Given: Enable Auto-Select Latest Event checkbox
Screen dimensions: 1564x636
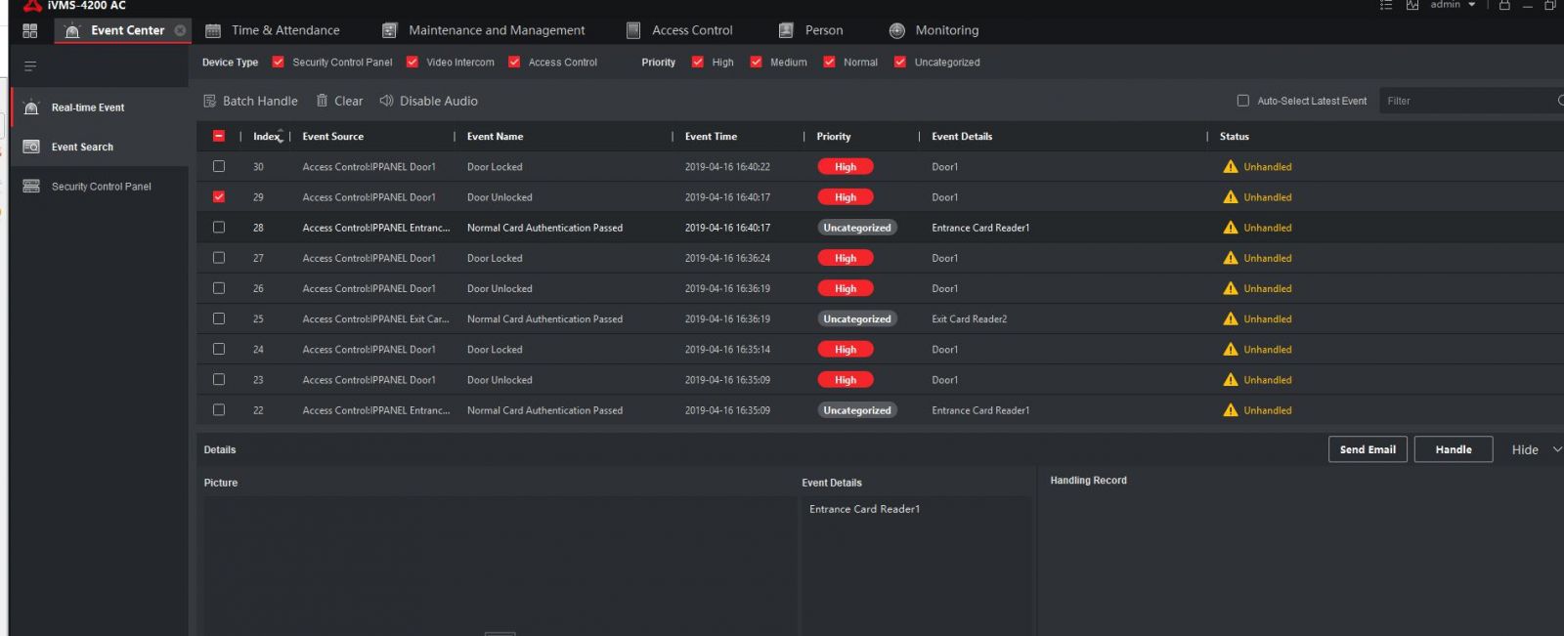Looking at the screenshot, I should (x=1243, y=101).
